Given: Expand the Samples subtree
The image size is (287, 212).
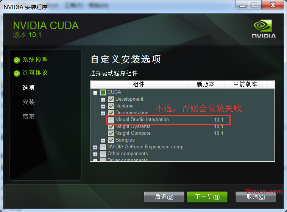Looking at the screenshot, I should tap(103, 140).
